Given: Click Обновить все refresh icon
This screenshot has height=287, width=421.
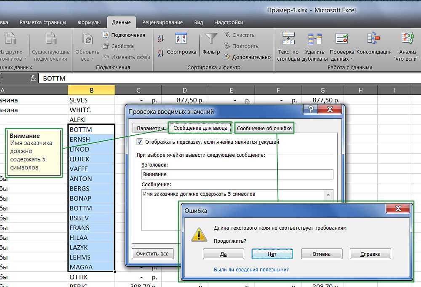Looking at the screenshot, I should 87,39.
